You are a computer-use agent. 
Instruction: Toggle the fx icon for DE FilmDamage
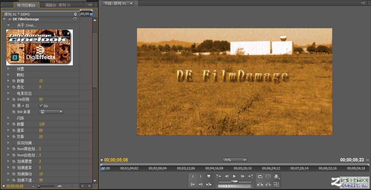coord(10,19)
